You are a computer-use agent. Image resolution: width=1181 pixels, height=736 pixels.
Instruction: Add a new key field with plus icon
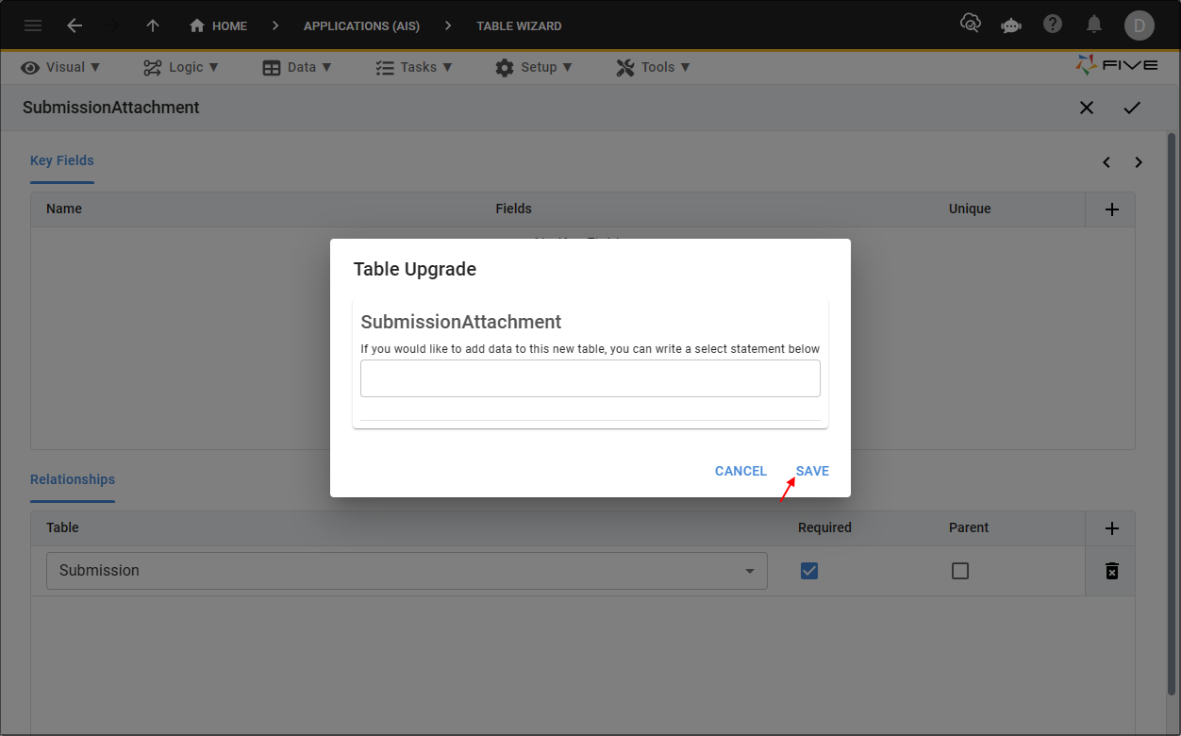pyautogui.click(x=1111, y=209)
